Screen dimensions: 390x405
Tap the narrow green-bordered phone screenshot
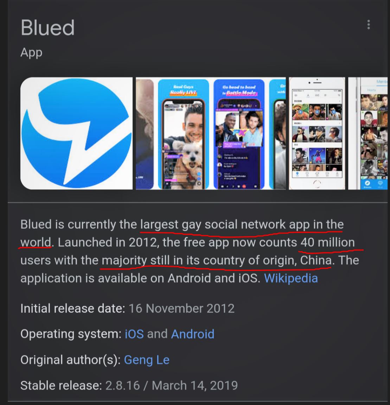277,133
